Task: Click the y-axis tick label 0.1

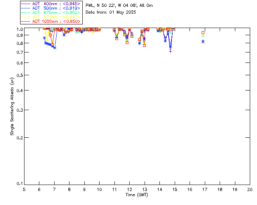Action: (x=20, y=184)
